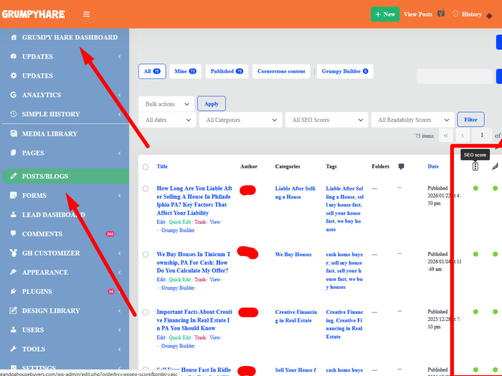This screenshot has height=376, width=502.
Task: Click the GH Customizer hare icon
Action: [13, 253]
